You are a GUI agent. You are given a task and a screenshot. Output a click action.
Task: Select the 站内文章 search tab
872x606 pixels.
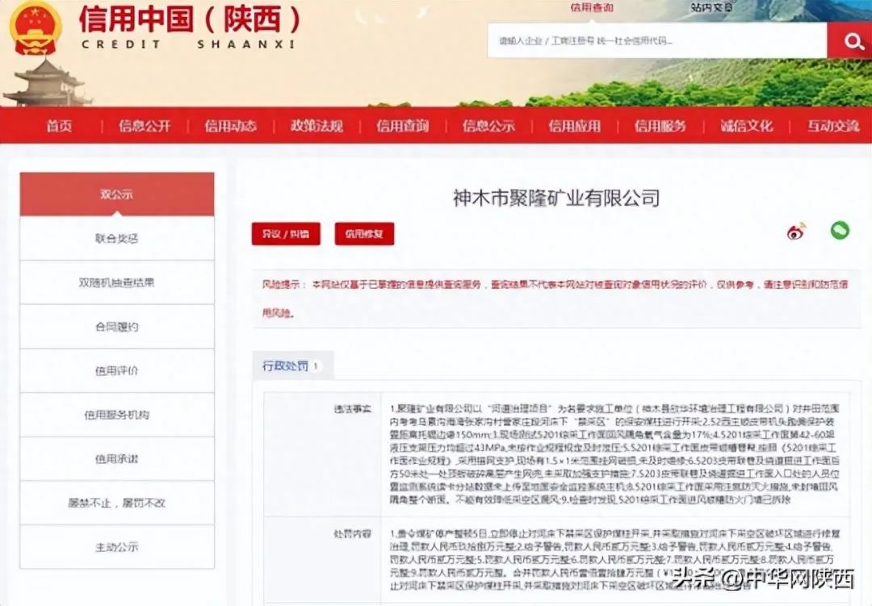(712, 7)
